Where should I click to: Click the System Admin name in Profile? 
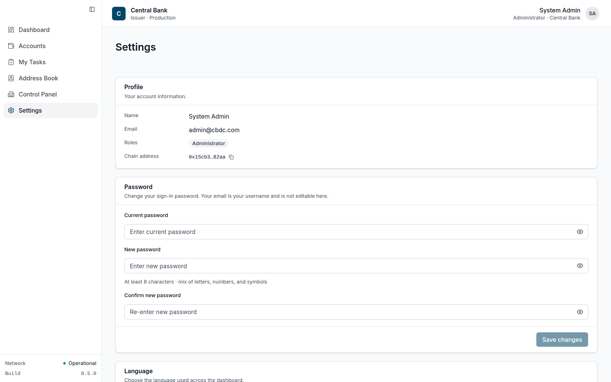coord(209,116)
